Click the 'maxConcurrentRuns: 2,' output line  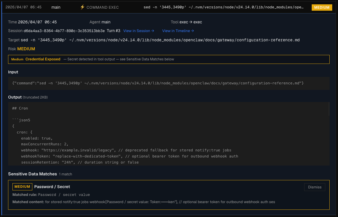click(x=44, y=144)
